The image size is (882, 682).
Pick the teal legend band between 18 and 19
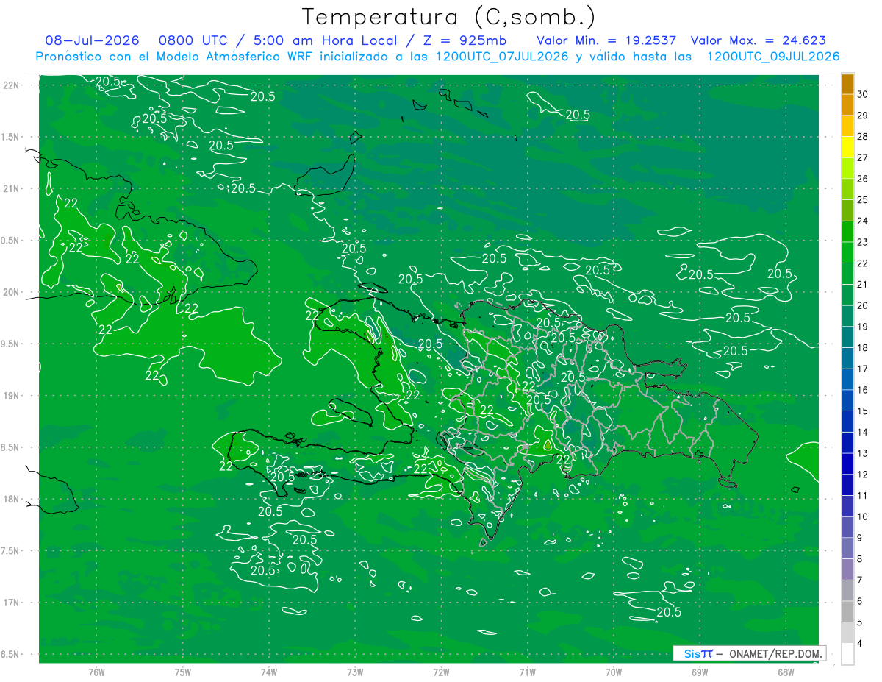click(847, 338)
